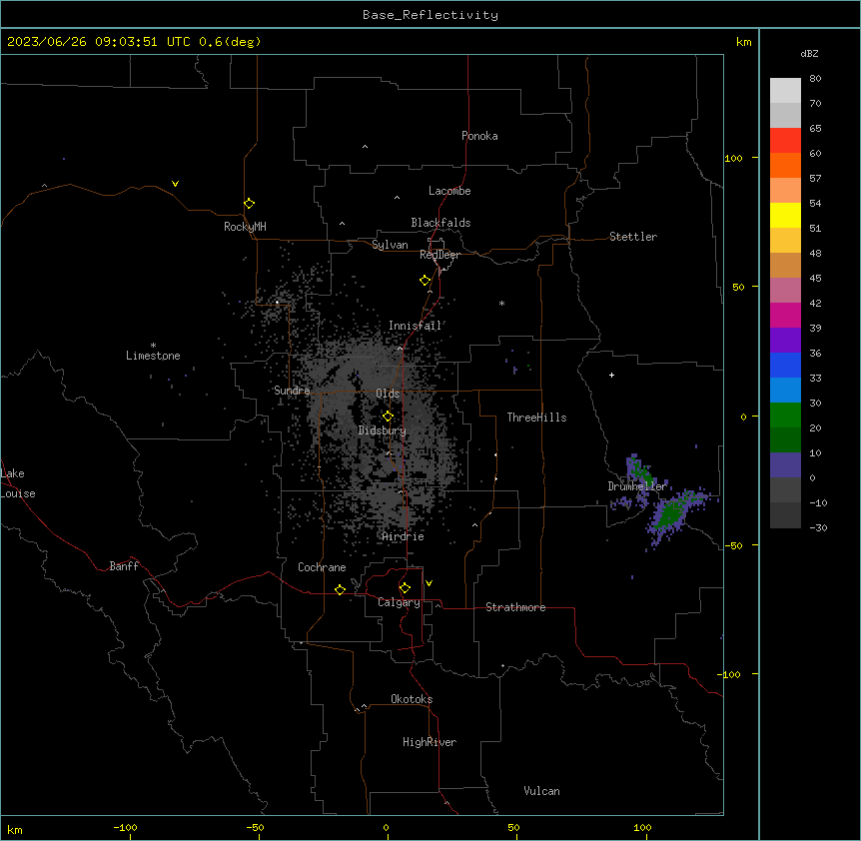The width and height of the screenshot is (861, 841).
Task: Click the dBZ legend heading
Action: [x=809, y=53]
